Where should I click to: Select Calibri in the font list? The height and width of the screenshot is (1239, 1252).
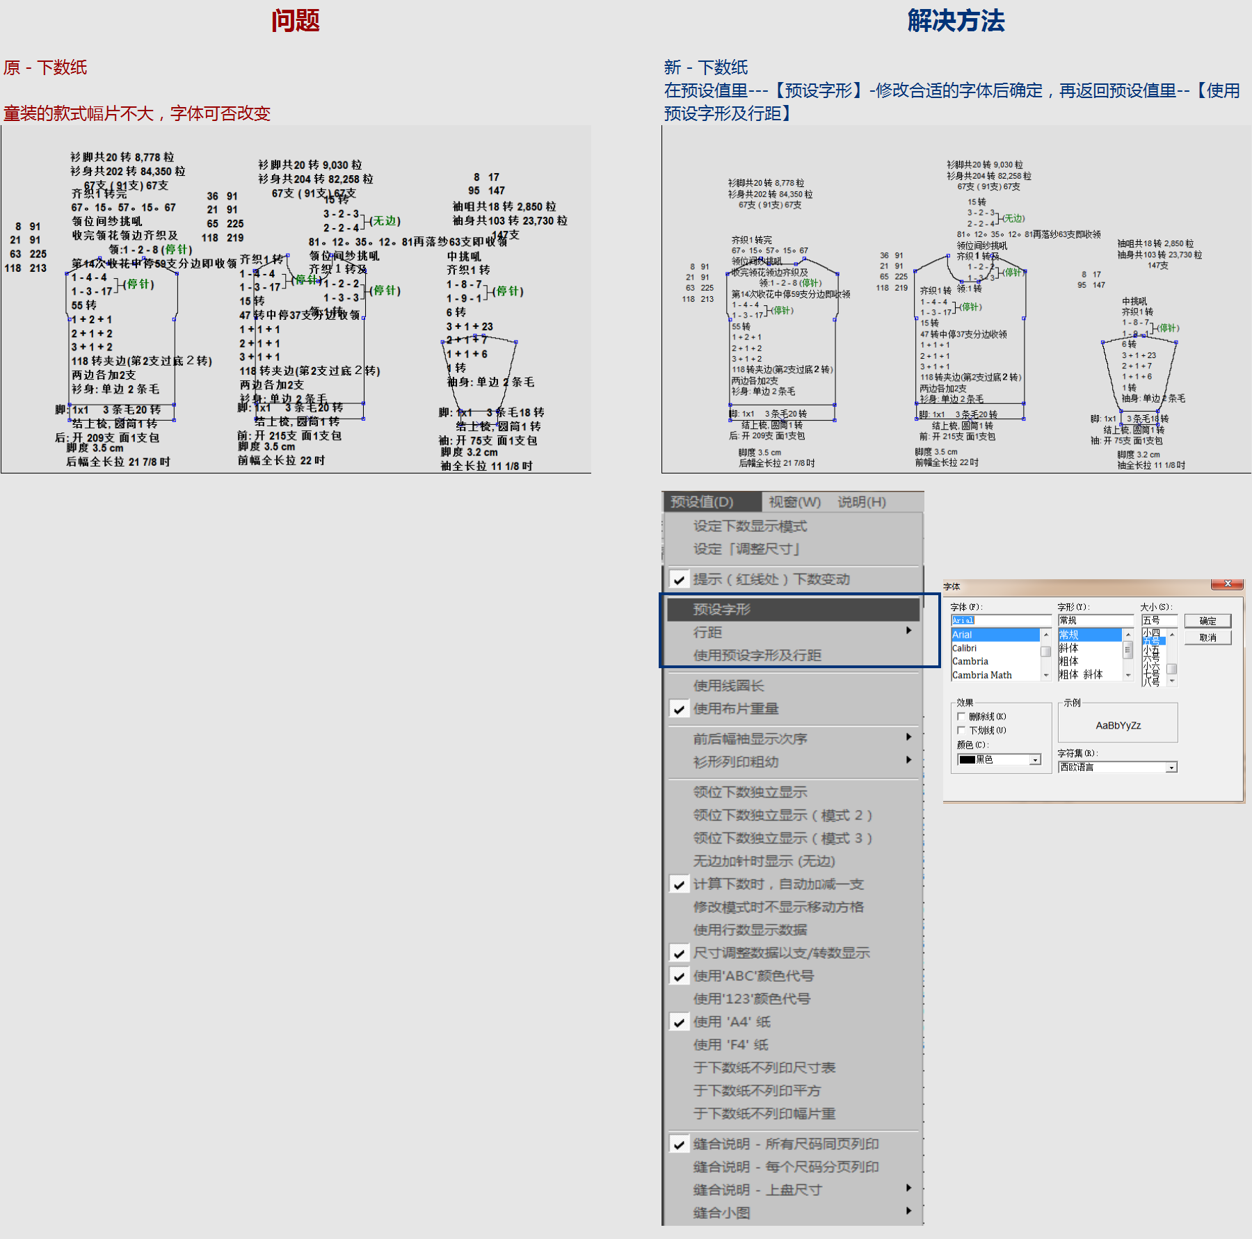click(964, 648)
